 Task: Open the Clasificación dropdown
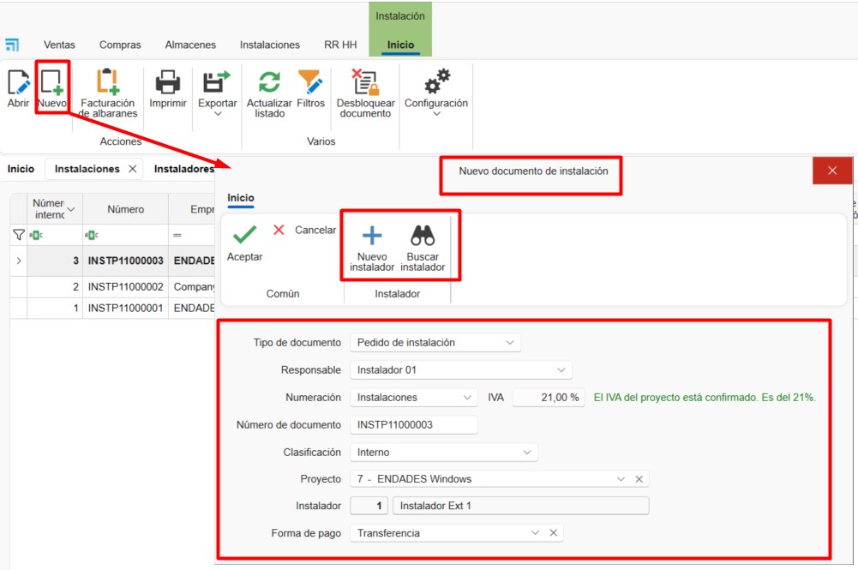pyautogui.click(x=527, y=452)
